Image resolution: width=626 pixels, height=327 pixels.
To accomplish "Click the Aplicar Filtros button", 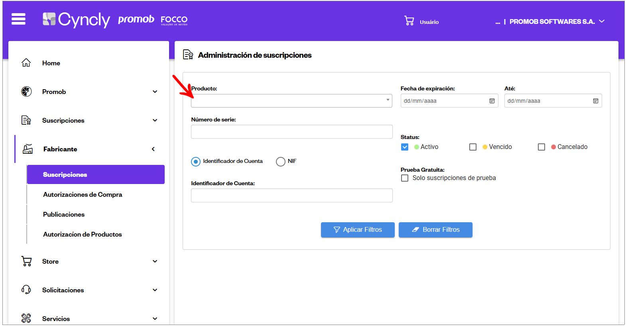I will click(358, 230).
